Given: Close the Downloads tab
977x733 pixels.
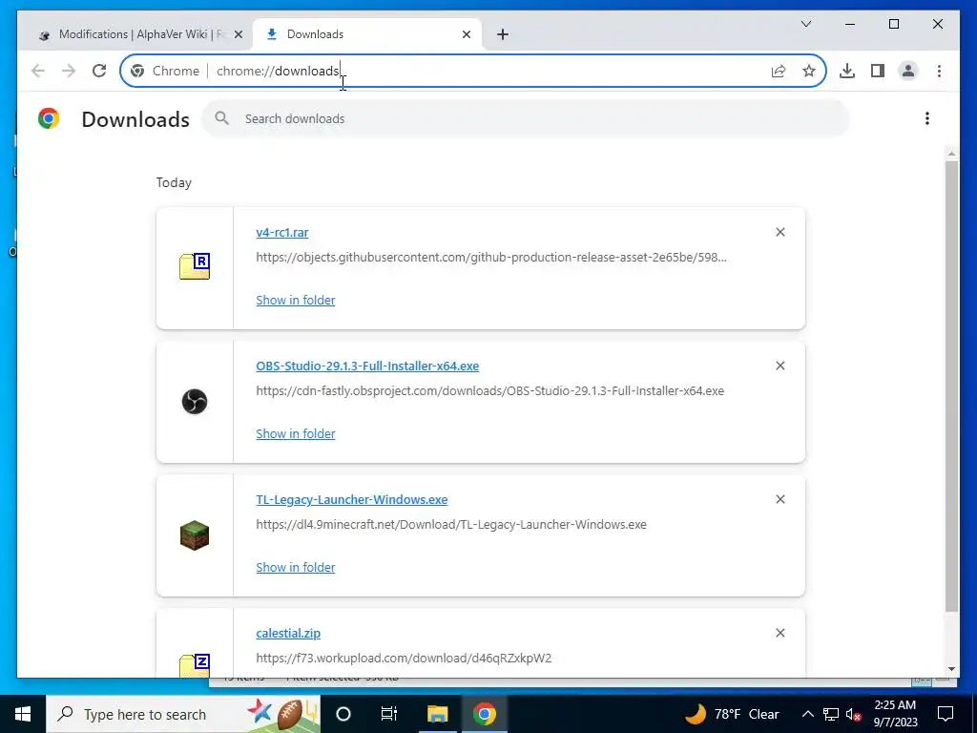Looking at the screenshot, I should click(x=466, y=35).
